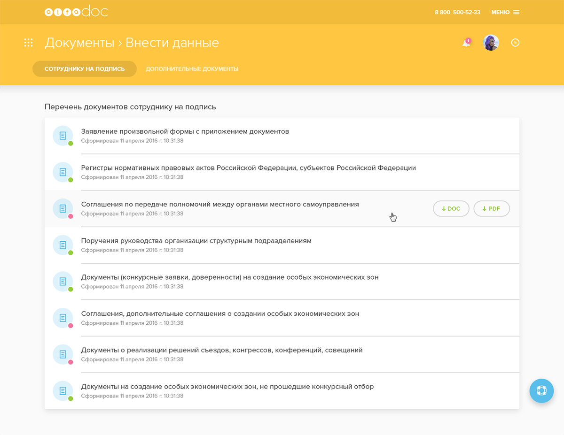The height and width of the screenshot is (435, 564).
Task: Call phone number 8 800 500-52-33
Action: 457,12
